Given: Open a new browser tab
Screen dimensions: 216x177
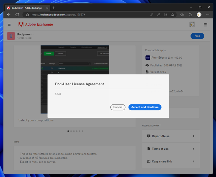Looking at the screenshot, I should point(54,8).
